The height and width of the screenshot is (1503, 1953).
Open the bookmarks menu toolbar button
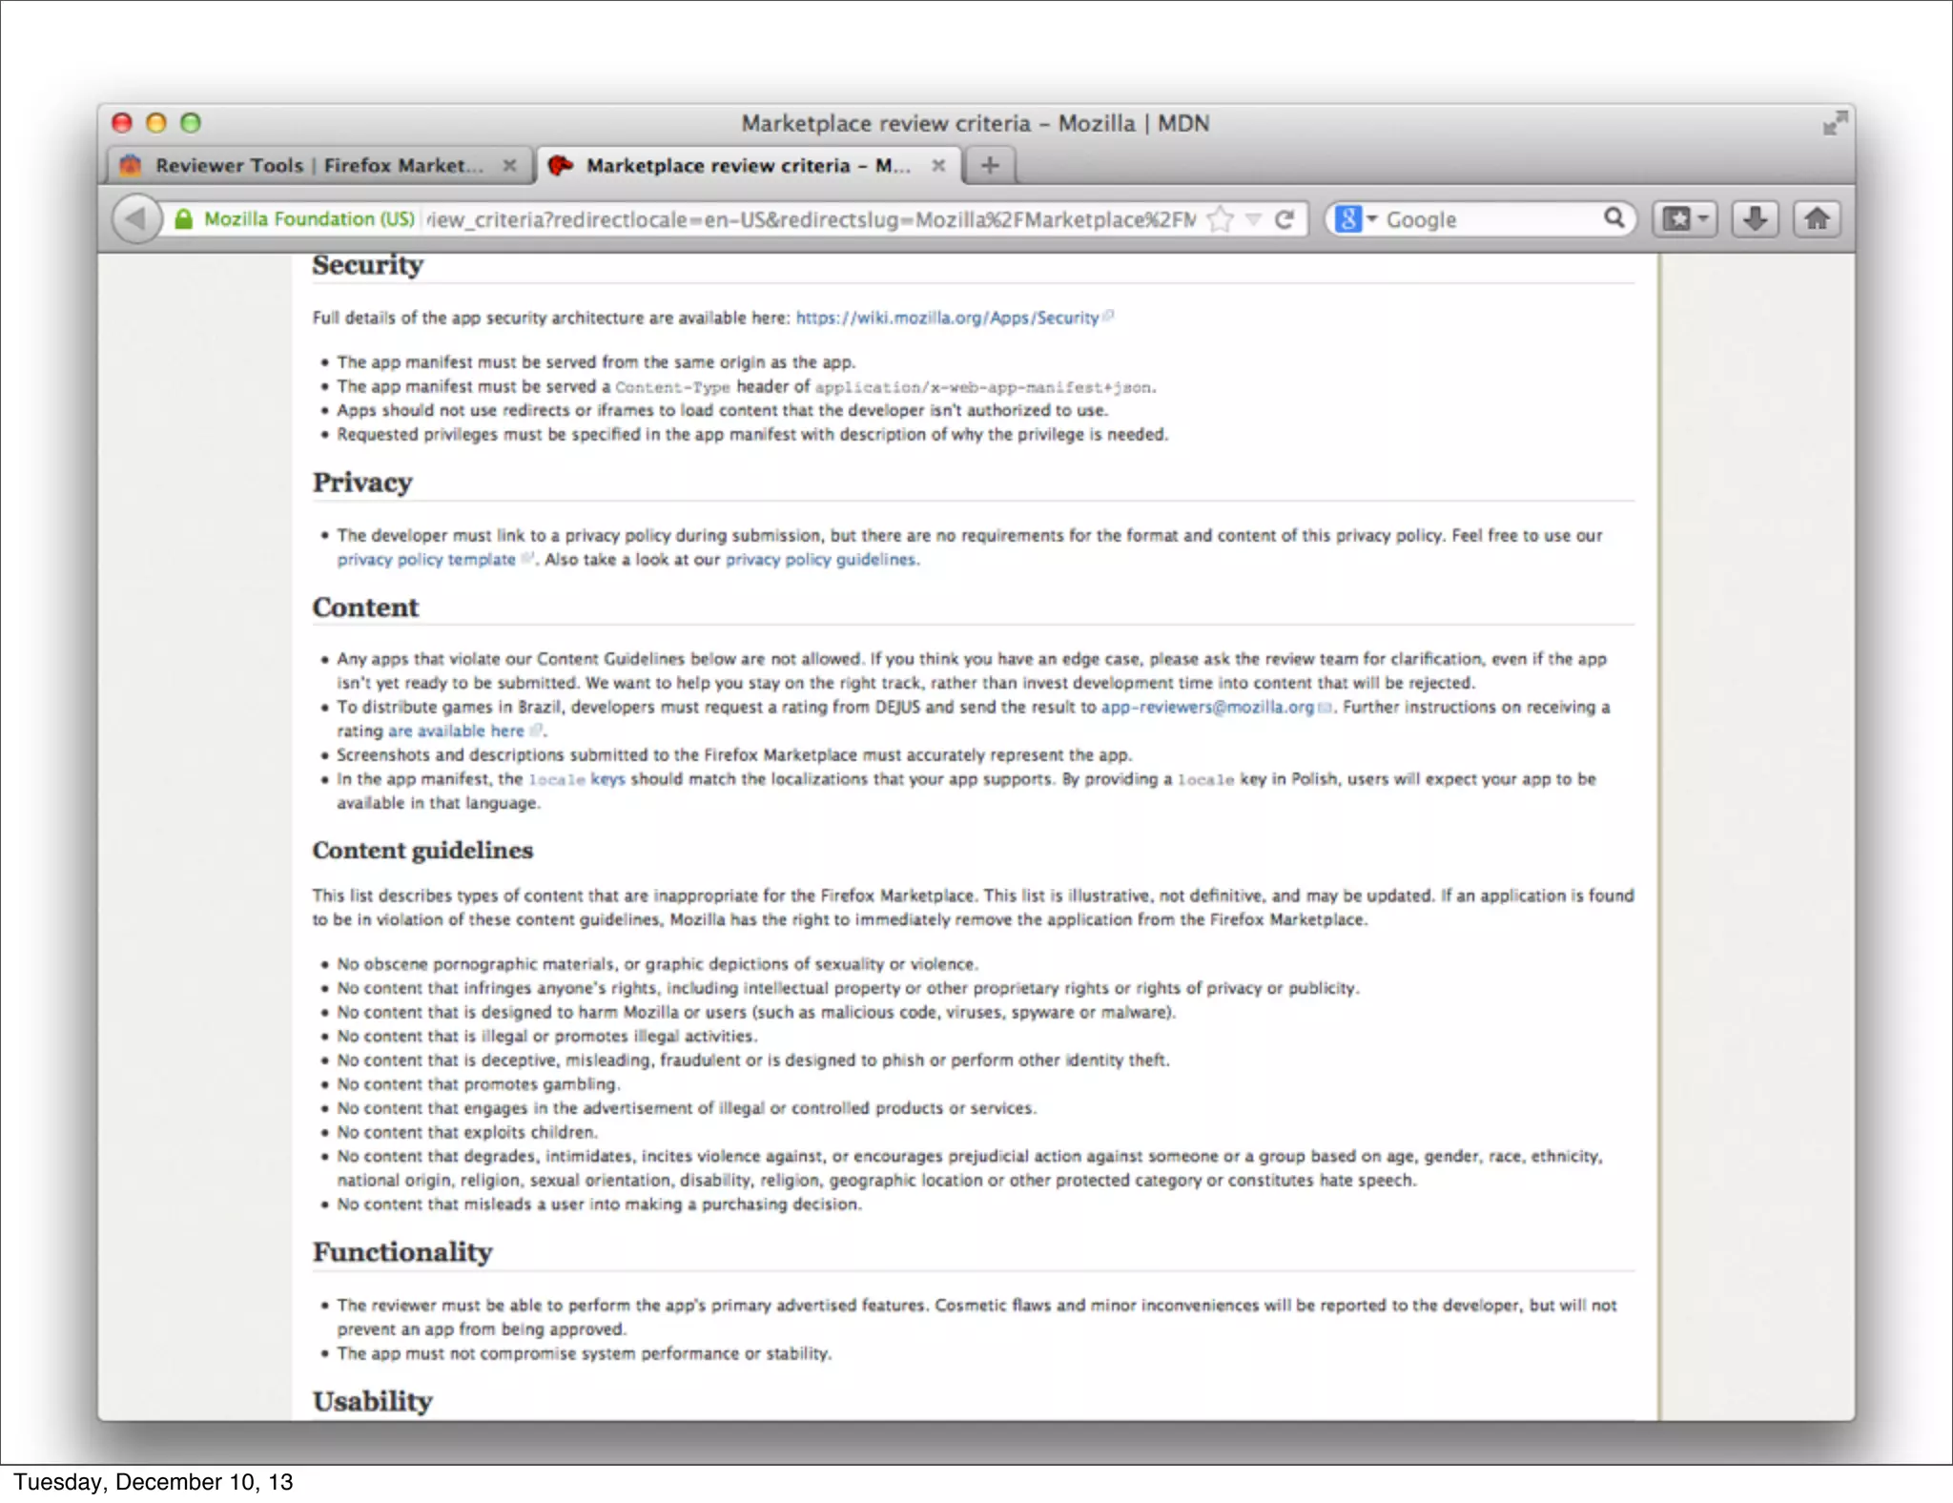coord(1685,219)
